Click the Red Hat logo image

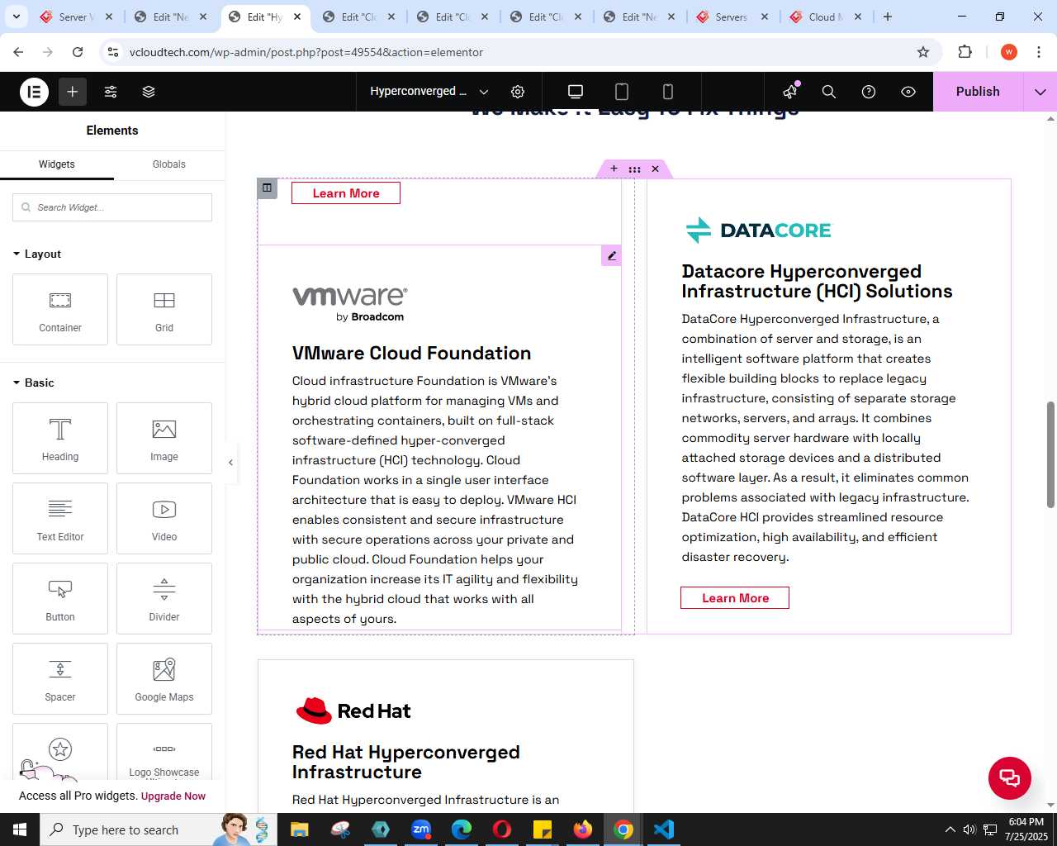tap(353, 711)
